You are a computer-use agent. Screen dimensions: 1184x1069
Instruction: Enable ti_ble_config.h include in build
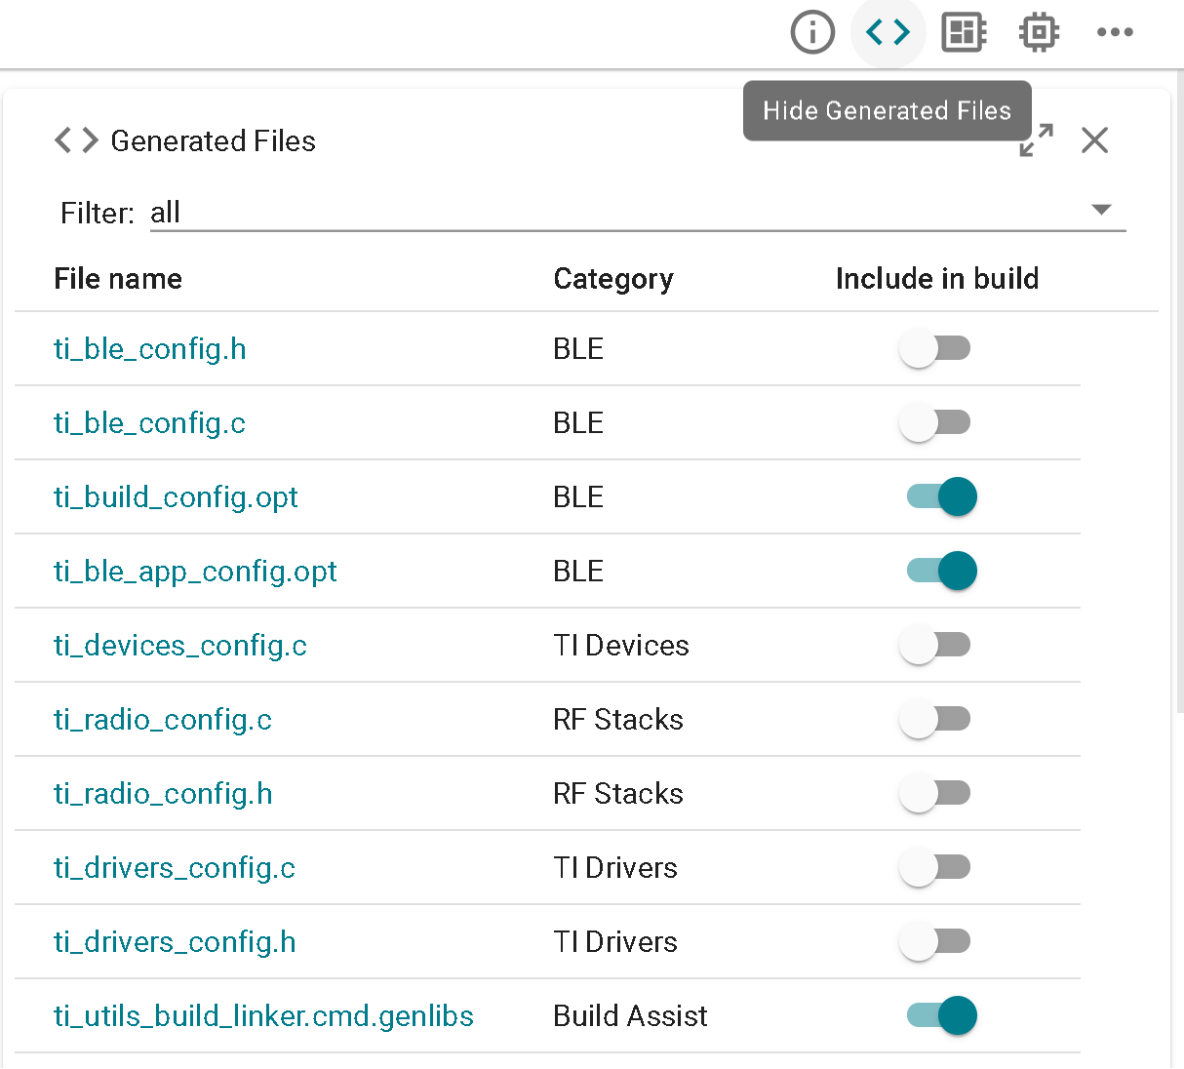pos(935,348)
